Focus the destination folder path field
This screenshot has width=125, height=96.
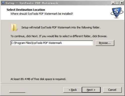(52, 43)
